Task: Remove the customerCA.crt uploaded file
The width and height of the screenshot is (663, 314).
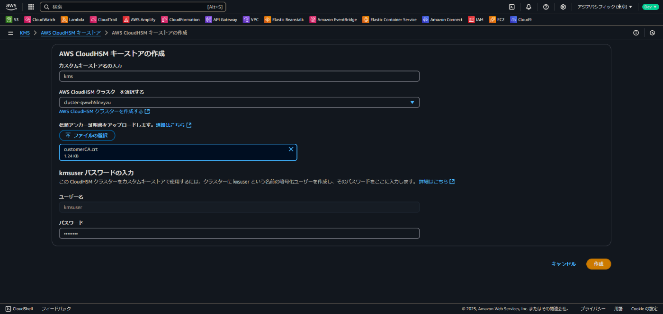Action: click(x=291, y=149)
